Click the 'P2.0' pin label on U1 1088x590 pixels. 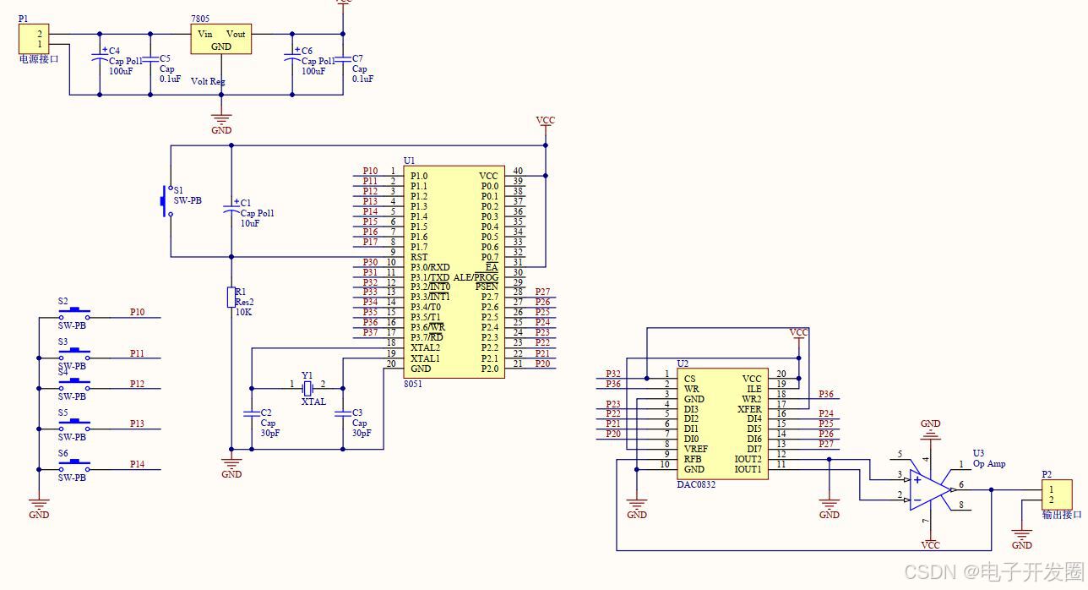coord(490,368)
